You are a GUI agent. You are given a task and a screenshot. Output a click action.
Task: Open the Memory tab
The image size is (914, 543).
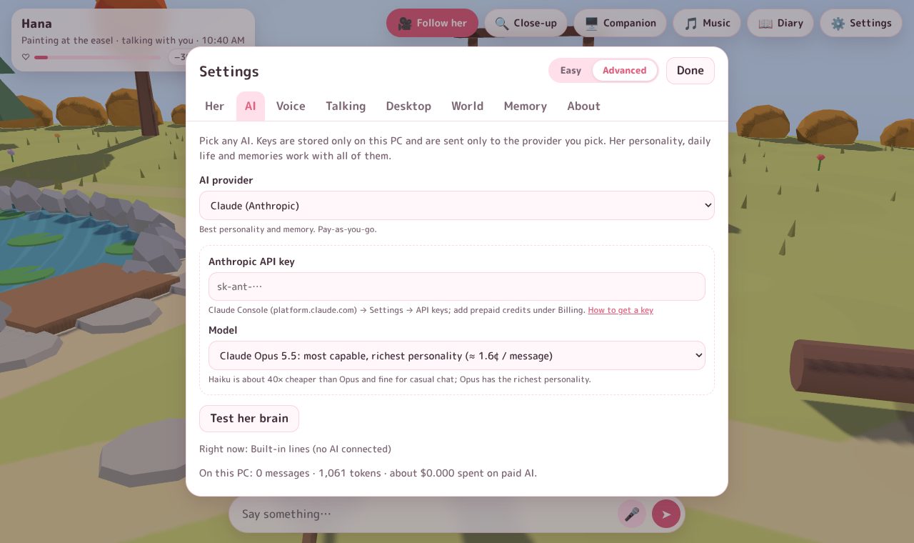(525, 106)
